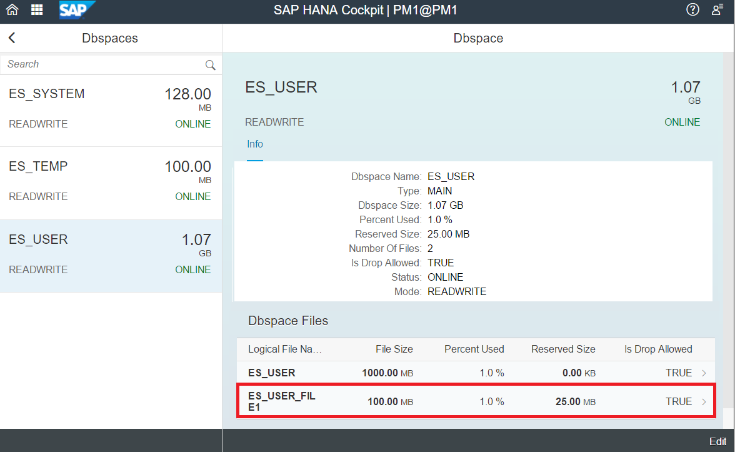Click the 100.00 MB size of ES_TEMP
This screenshot has height=452, width=735.
188,171
